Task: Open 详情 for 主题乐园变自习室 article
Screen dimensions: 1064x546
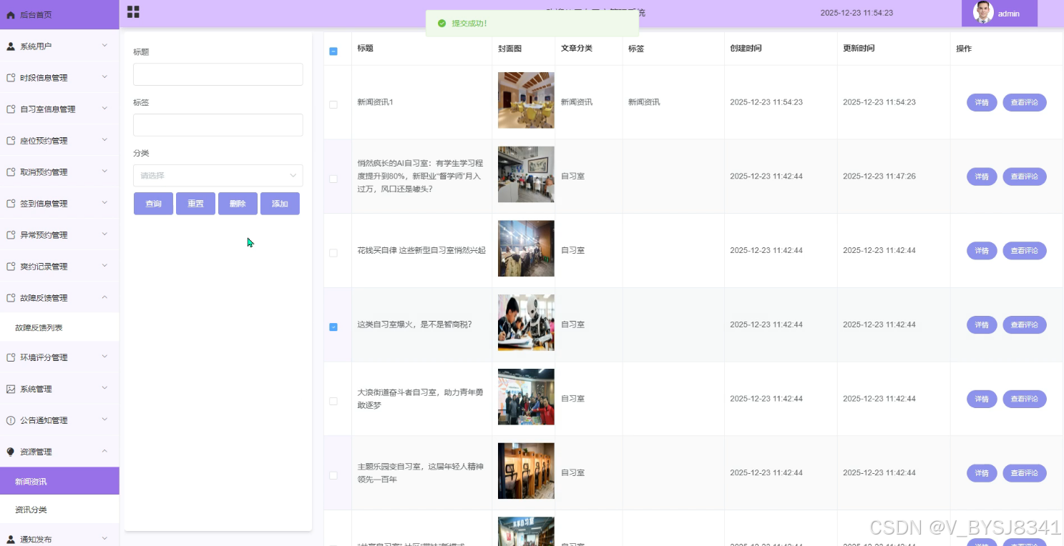Action: click(982, 473)
